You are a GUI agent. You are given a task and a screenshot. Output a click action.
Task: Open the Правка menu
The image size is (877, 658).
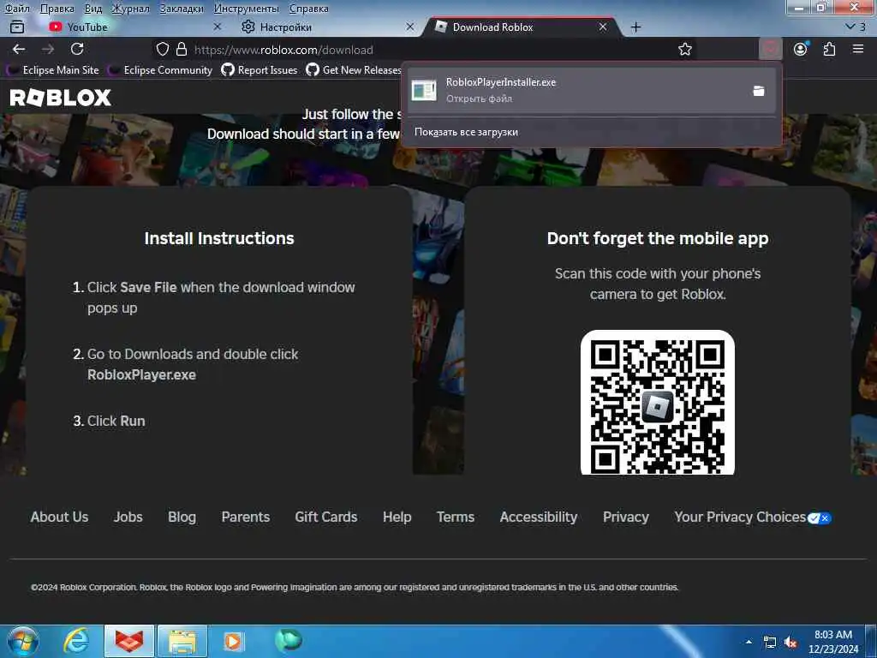pos(57,9)
